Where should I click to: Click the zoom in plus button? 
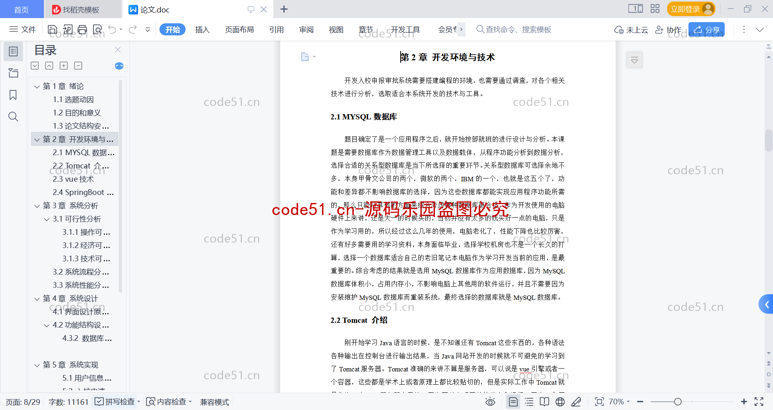[x=744, y=402]
